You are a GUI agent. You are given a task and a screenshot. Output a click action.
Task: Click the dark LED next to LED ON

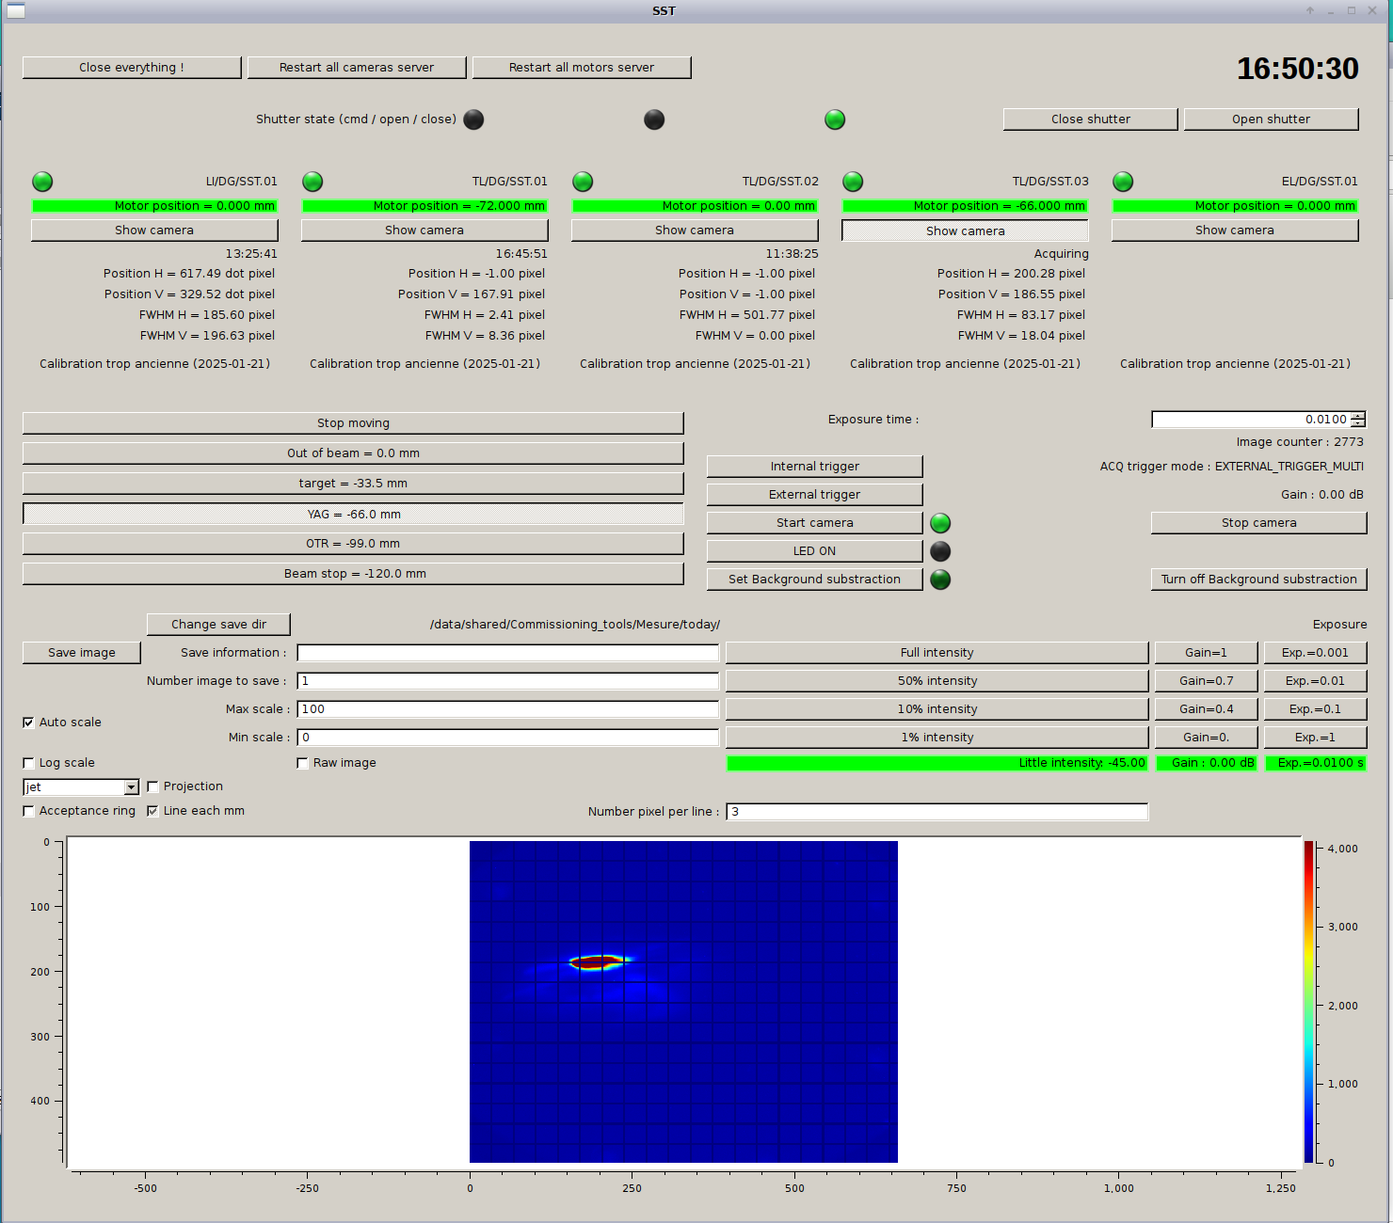pos(940,551)
